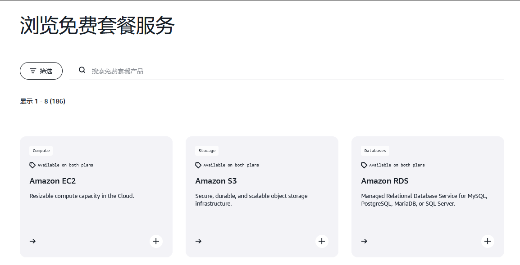Click the tag icon on Amazon RDS card
Screen dimensions: 520x265
click(364, 165)
